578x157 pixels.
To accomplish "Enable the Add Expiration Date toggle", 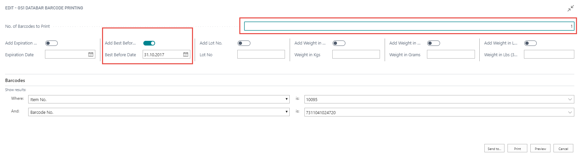I will [52, 43].
